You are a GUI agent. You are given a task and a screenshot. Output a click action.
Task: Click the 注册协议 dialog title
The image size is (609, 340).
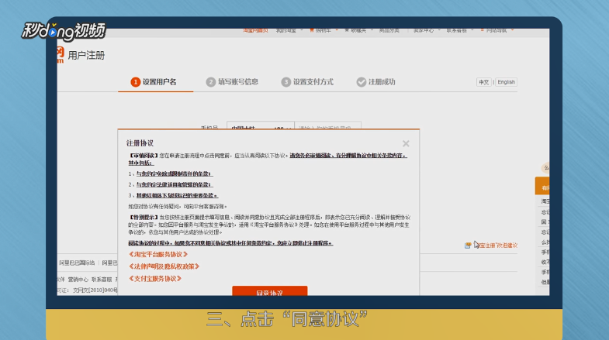pyautogui.click(x=140, y=143)
